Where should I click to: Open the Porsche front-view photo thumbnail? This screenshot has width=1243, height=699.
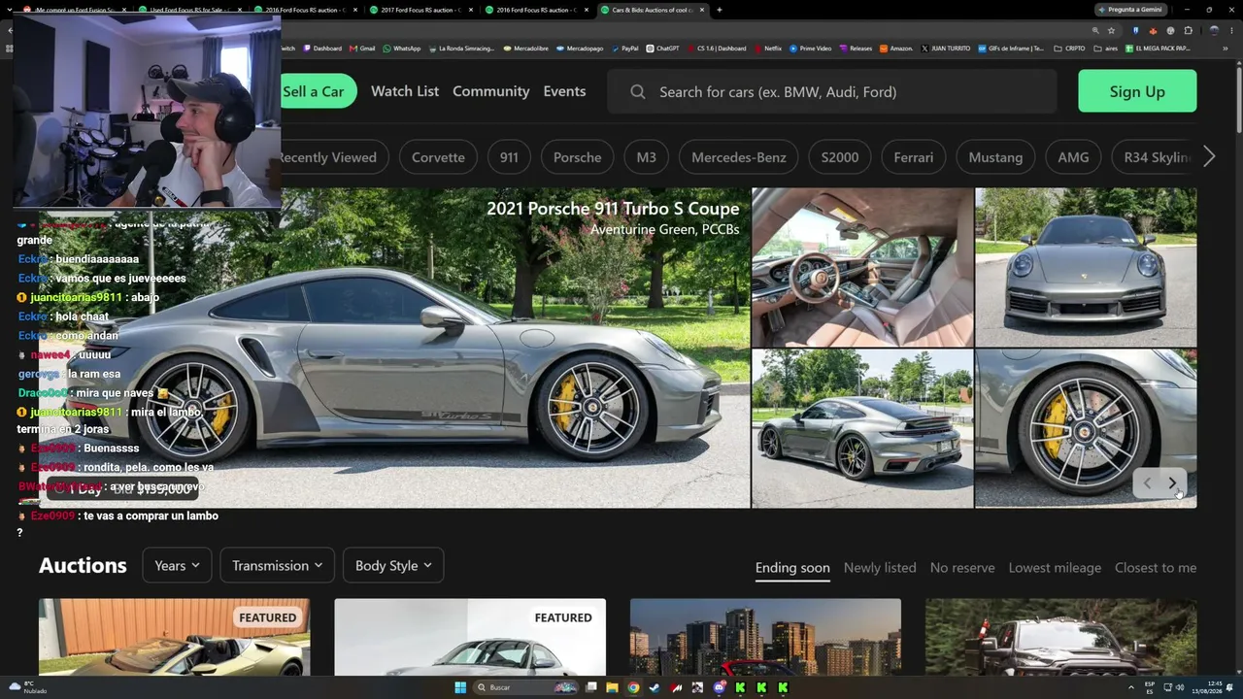pyautogui.click(x=1086, y=267)
